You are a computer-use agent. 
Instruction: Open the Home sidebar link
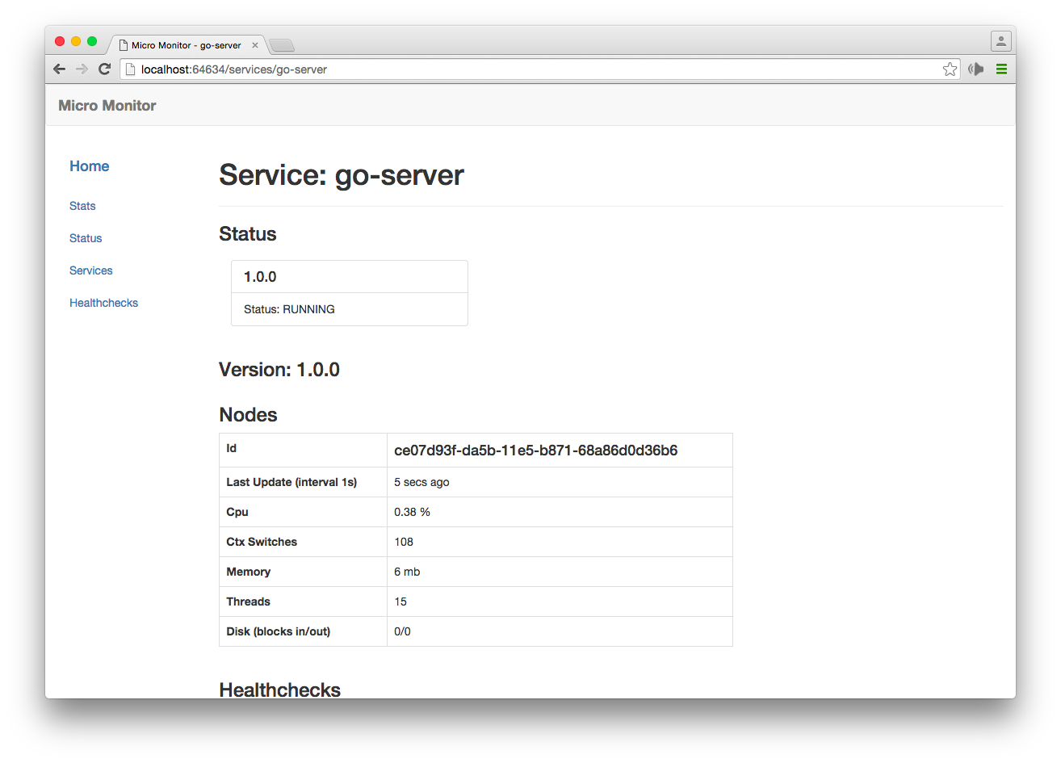pyautogui.click(x=89, y=166)
